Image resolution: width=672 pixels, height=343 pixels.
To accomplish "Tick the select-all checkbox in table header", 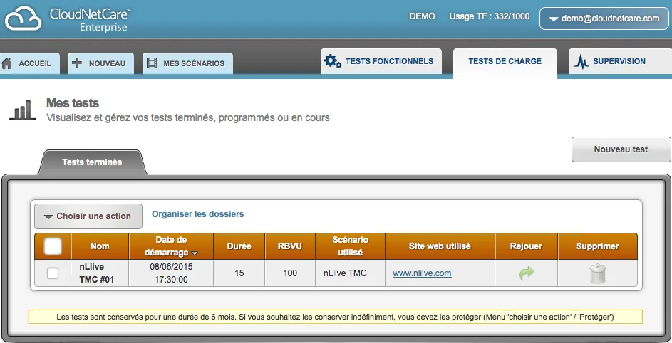I will pos(53,246).
